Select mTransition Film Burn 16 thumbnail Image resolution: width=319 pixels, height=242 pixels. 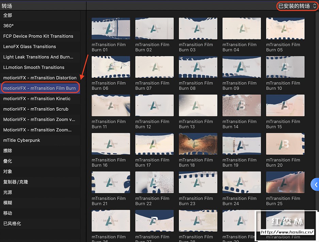tap(111, 144)
